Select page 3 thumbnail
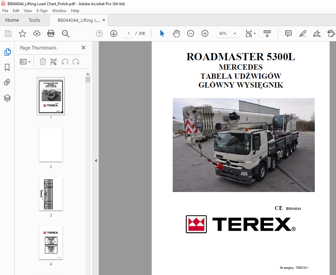 coord(51,194)
